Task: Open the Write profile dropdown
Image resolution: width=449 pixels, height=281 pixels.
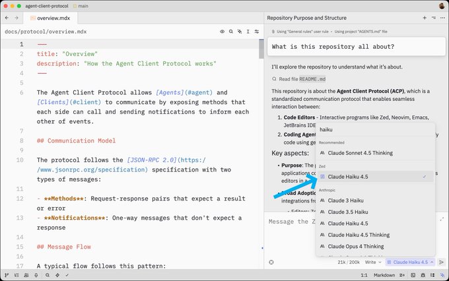Action: point(373,262)
